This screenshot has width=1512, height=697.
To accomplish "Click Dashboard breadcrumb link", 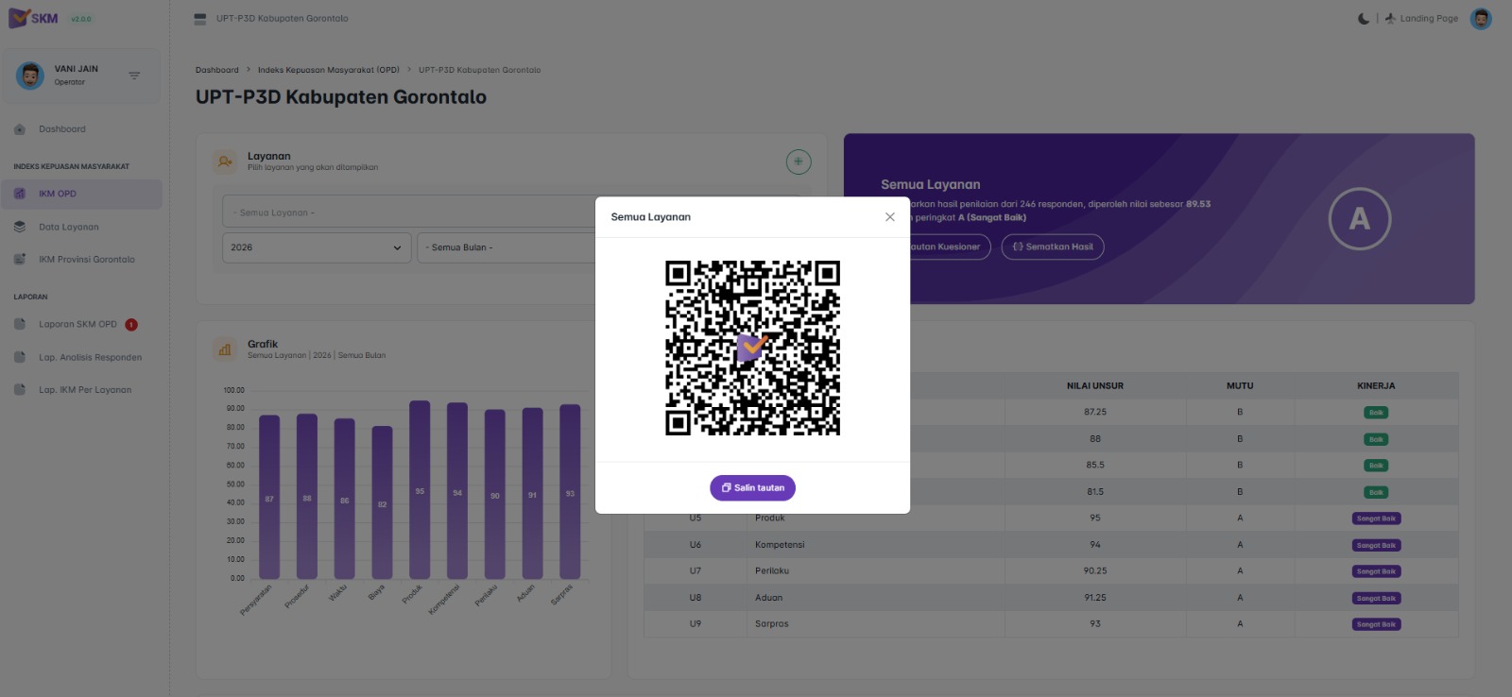I will [x=217, y=70].
